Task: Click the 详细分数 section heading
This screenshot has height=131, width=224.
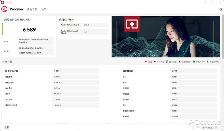Action: 7,62
